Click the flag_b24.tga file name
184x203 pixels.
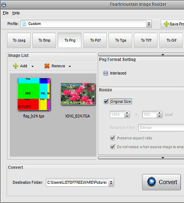[x=34, y=116]
